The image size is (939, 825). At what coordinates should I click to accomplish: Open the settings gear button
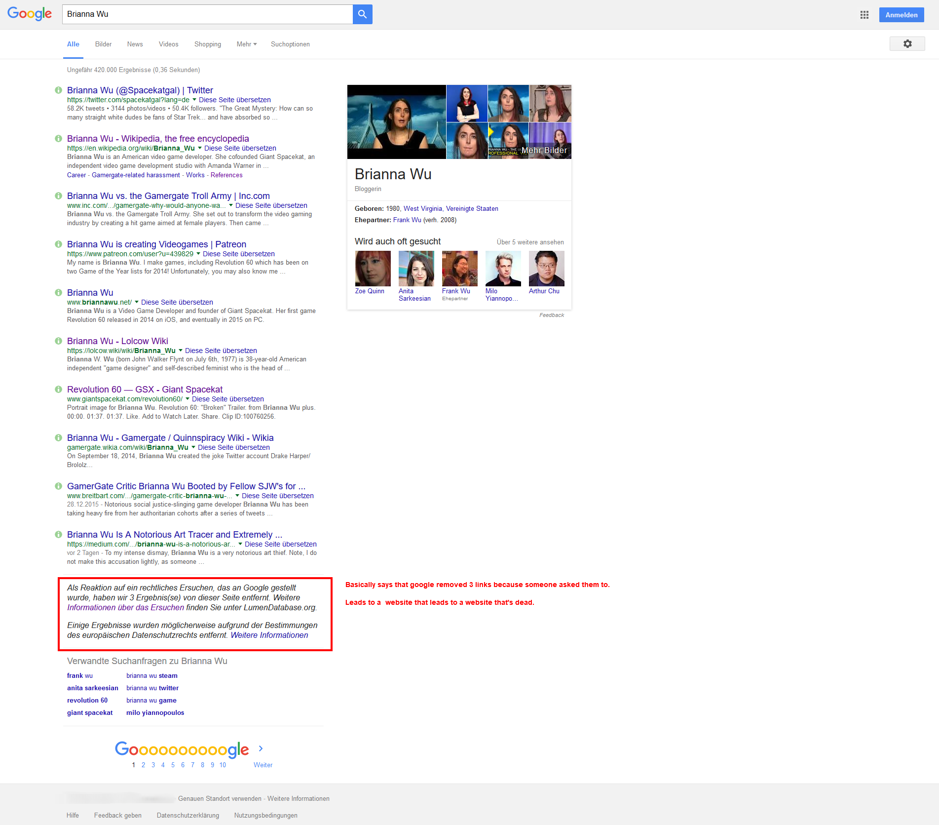(x=907, y=44)
